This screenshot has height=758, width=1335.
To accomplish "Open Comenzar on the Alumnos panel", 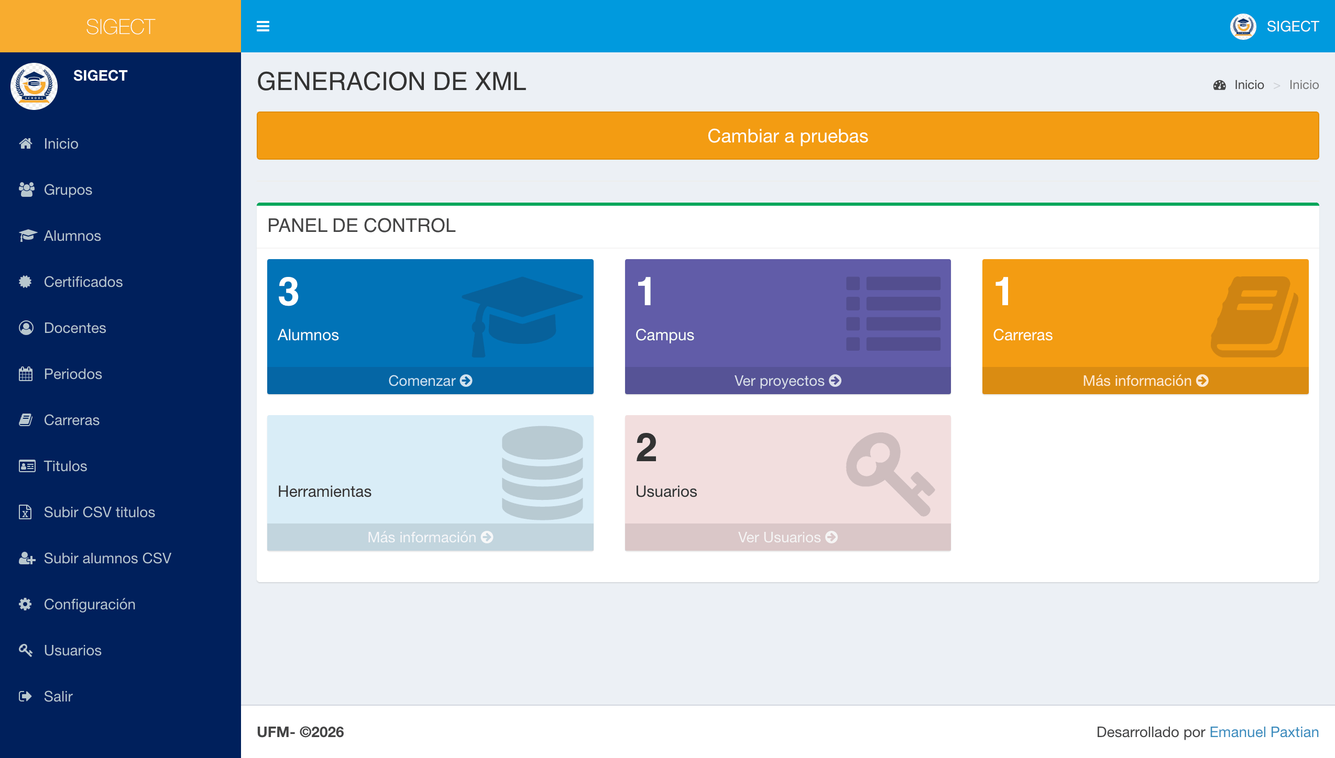I will point(430,381).
